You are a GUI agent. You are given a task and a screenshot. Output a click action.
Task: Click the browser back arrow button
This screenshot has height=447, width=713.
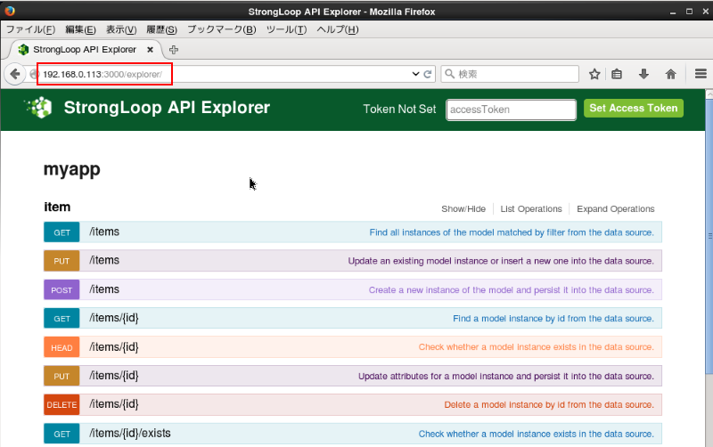(15, 74)
